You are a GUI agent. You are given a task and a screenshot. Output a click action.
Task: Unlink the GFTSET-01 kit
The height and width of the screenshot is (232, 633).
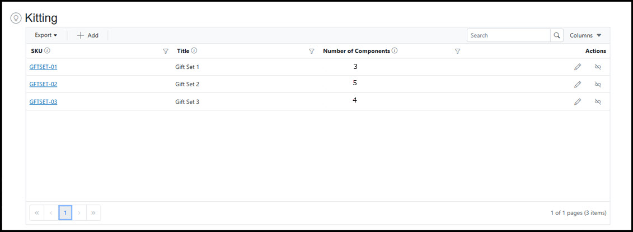point(597,67)
